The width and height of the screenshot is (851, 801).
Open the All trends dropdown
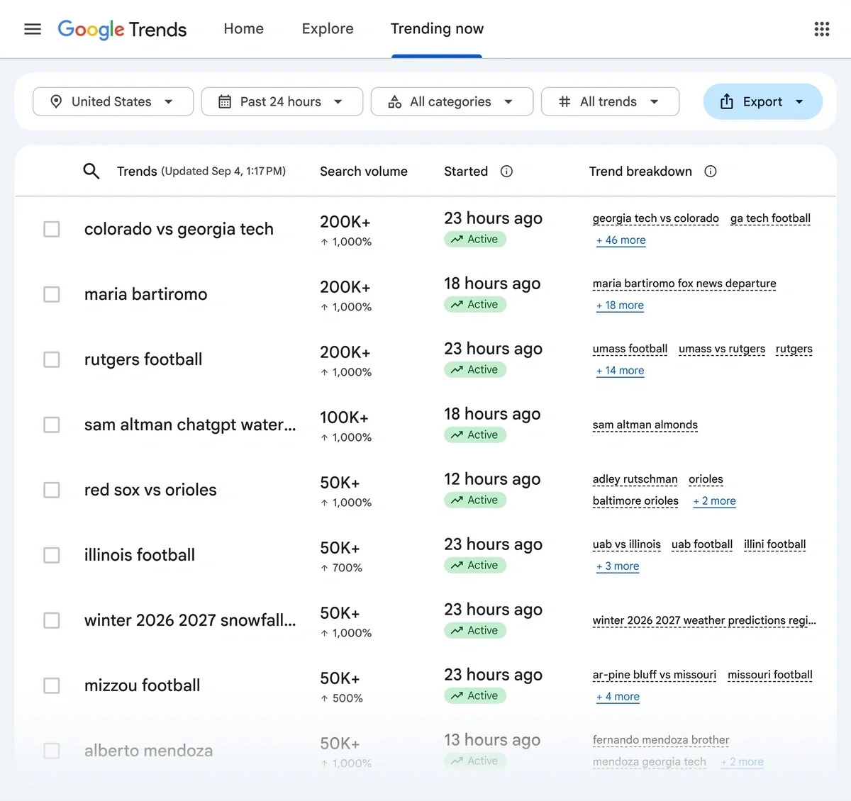coord(610,101)
